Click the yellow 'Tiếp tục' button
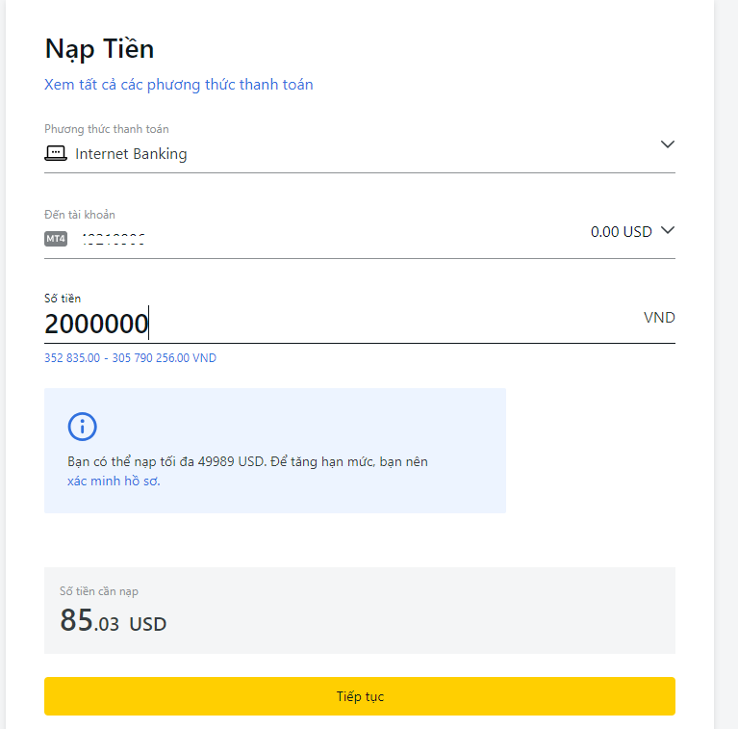The image size is (738, 729). pyautogui.click(x=360, y=696)
